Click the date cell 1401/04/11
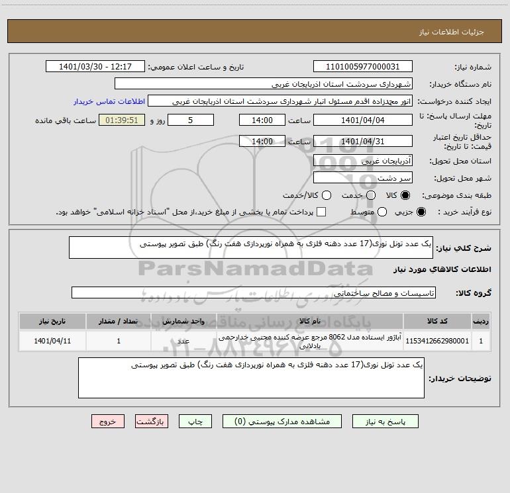The image size is (510, 493). [52, 341]
